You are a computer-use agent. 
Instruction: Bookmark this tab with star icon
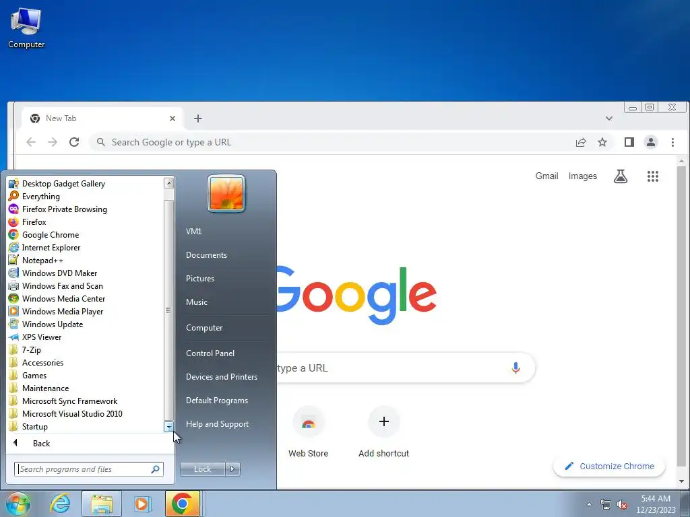click(x=602, y=142)
